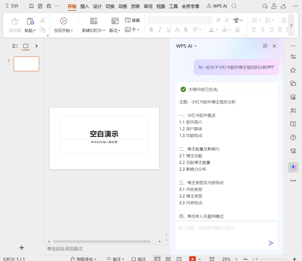Screen dimensions: 302x261
Task: Open the Review (审阅) tab
Action: tap(148, 6)
